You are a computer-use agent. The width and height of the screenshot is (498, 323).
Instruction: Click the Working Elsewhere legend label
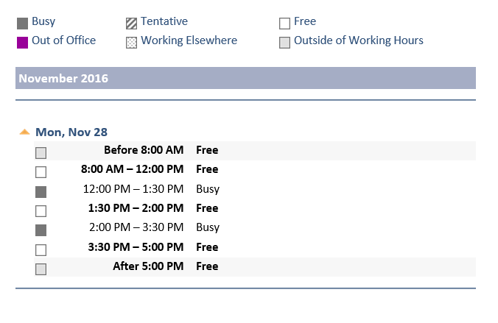pos(189,40)
